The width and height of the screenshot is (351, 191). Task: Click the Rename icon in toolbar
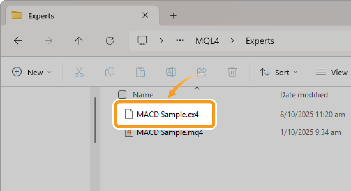pyautogui.click(x=171, y=72)
